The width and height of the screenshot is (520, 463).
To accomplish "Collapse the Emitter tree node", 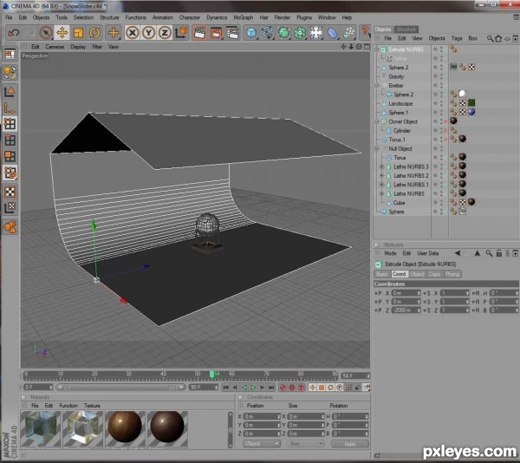I will 377,86.
